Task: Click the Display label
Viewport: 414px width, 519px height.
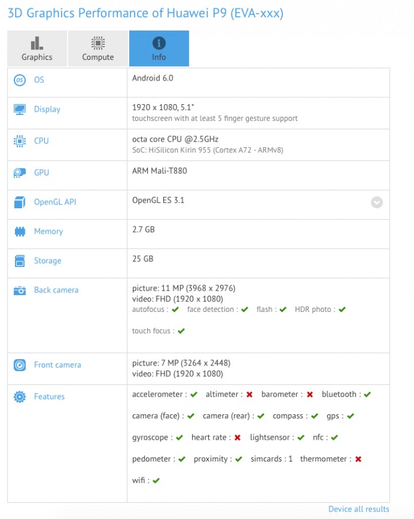Action: (47, 109)
